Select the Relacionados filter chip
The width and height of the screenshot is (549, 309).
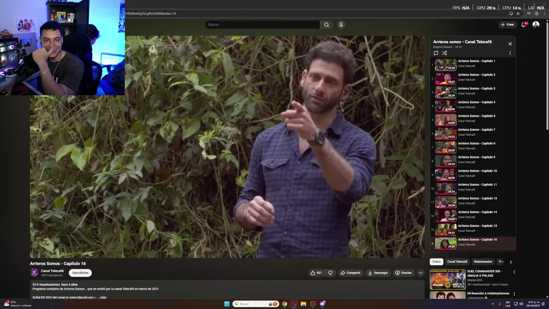[x=483, y=261]
